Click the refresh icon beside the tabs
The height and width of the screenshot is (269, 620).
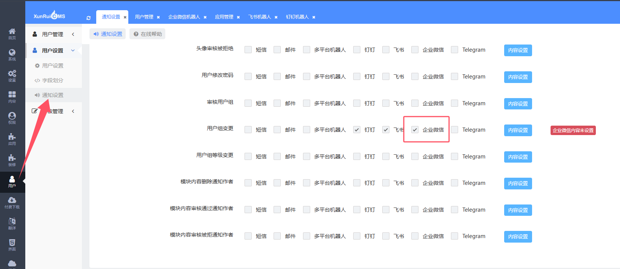click(x=88, y=18)
